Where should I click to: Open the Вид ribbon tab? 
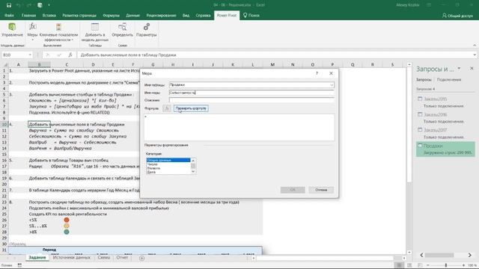click(x=186, y=15)
